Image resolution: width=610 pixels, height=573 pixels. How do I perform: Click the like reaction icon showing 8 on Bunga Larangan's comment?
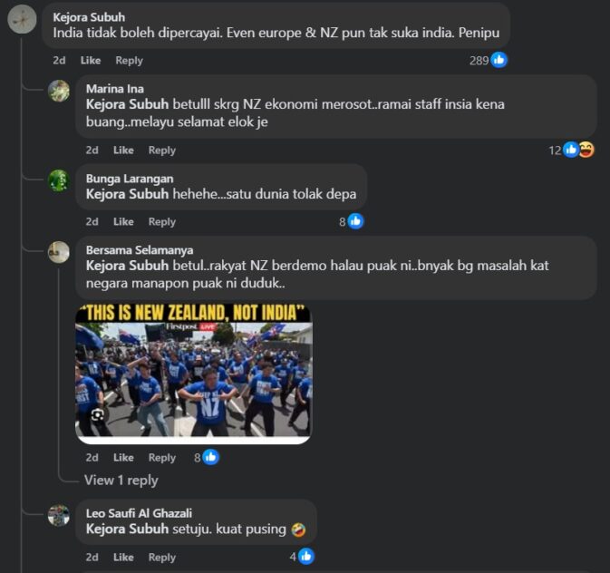click(355, 221)
